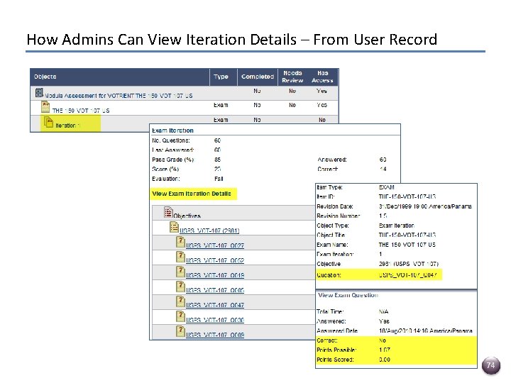Open question link USPS_VOT-107_0019
Image resolution: width=511 pixels, height=383 pixels.
[x=215, y=275]
